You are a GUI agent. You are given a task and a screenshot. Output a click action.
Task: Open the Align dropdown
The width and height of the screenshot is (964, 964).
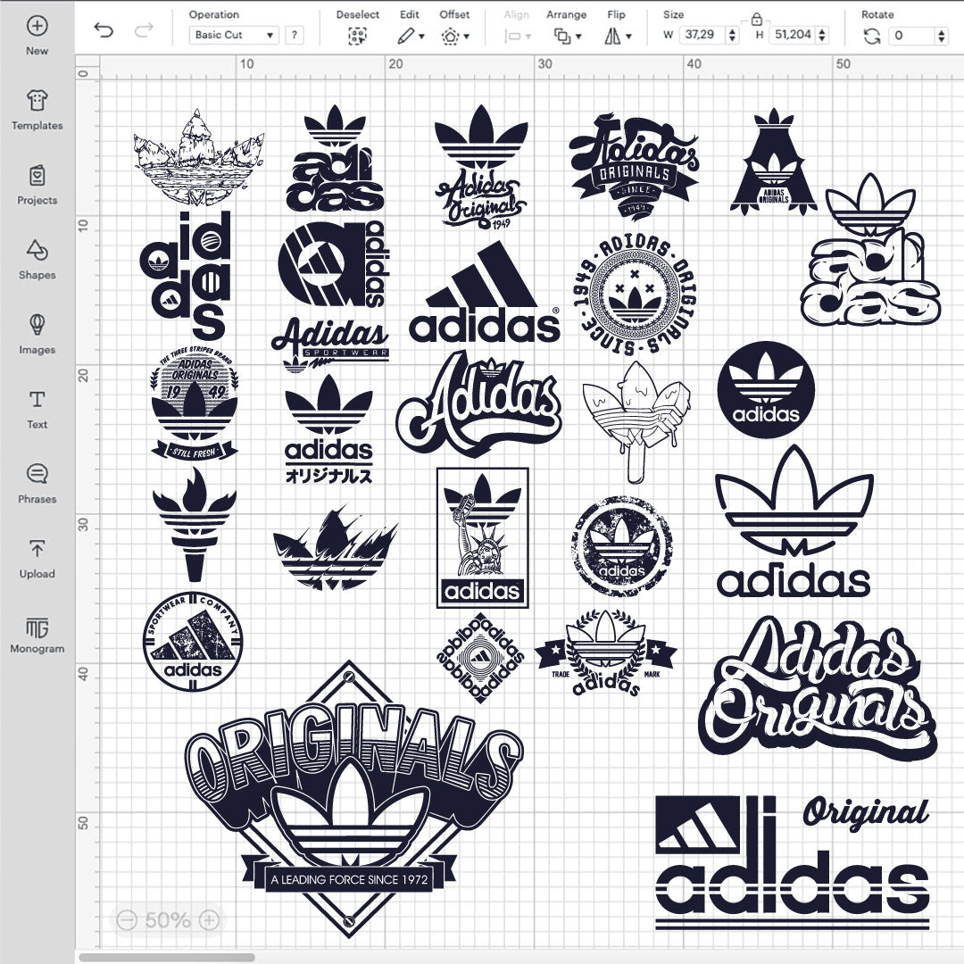pyautogui.click(x=517, y=37)
